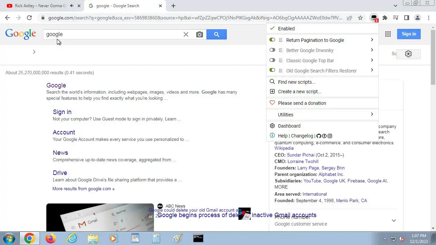Reload the Google search page
This screenshot has width=436, height=245.
[29, 18]
